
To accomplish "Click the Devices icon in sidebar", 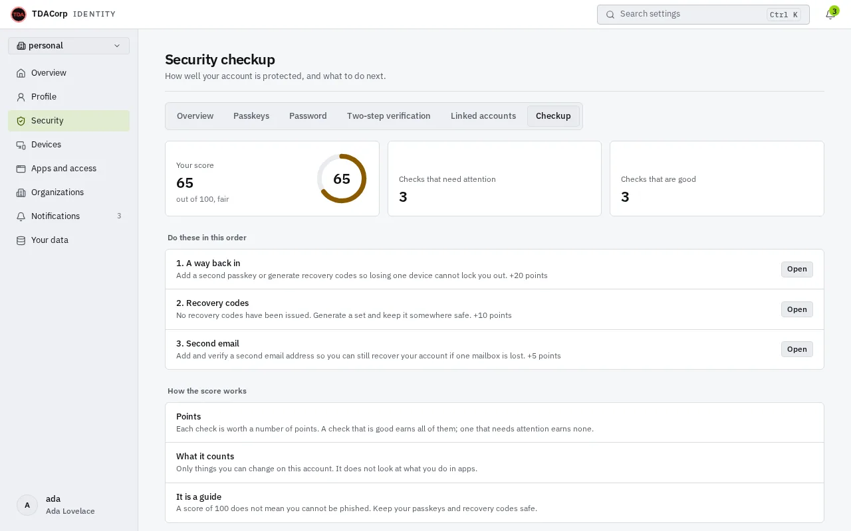I will coord(21,145).
